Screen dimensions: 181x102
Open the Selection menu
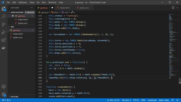coord(23,3)
